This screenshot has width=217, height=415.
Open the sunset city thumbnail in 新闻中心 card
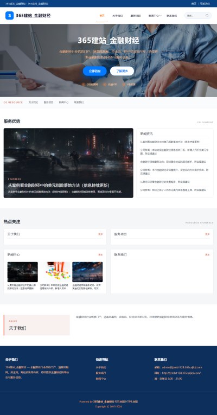click(87, 272)
